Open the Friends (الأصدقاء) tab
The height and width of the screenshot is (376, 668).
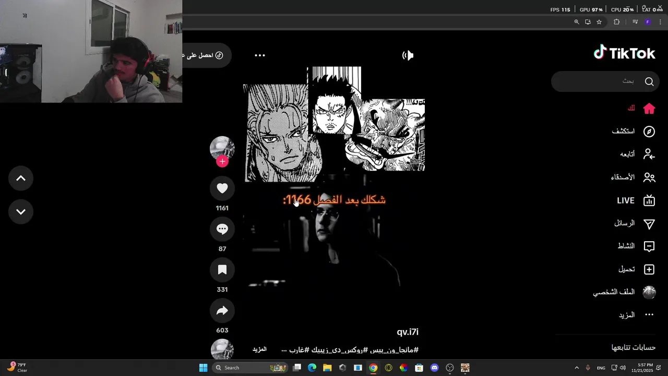pyautogui.click(x=633, y=178)
